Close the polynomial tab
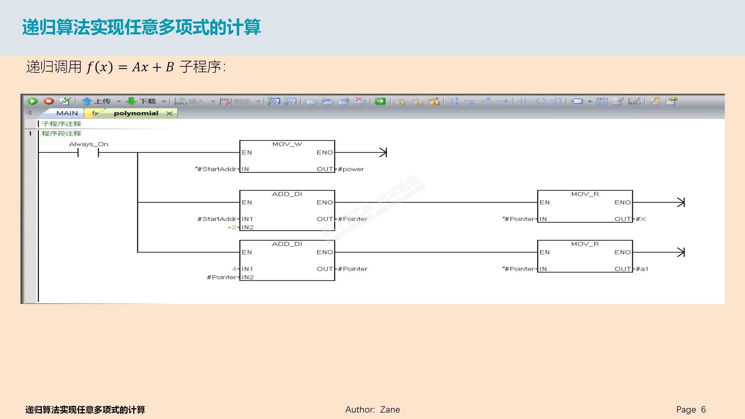The width and height of the screenshot is (745, 419). pyautogui.click(x=170, y=114)
